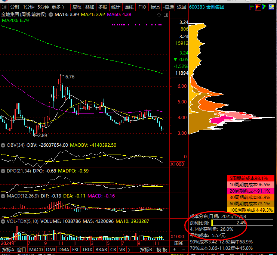This screenshot has width=277, height=255.
Task: Click the MA200: 6.79 label
Action: pyautogui.click(x=15, y=21)
